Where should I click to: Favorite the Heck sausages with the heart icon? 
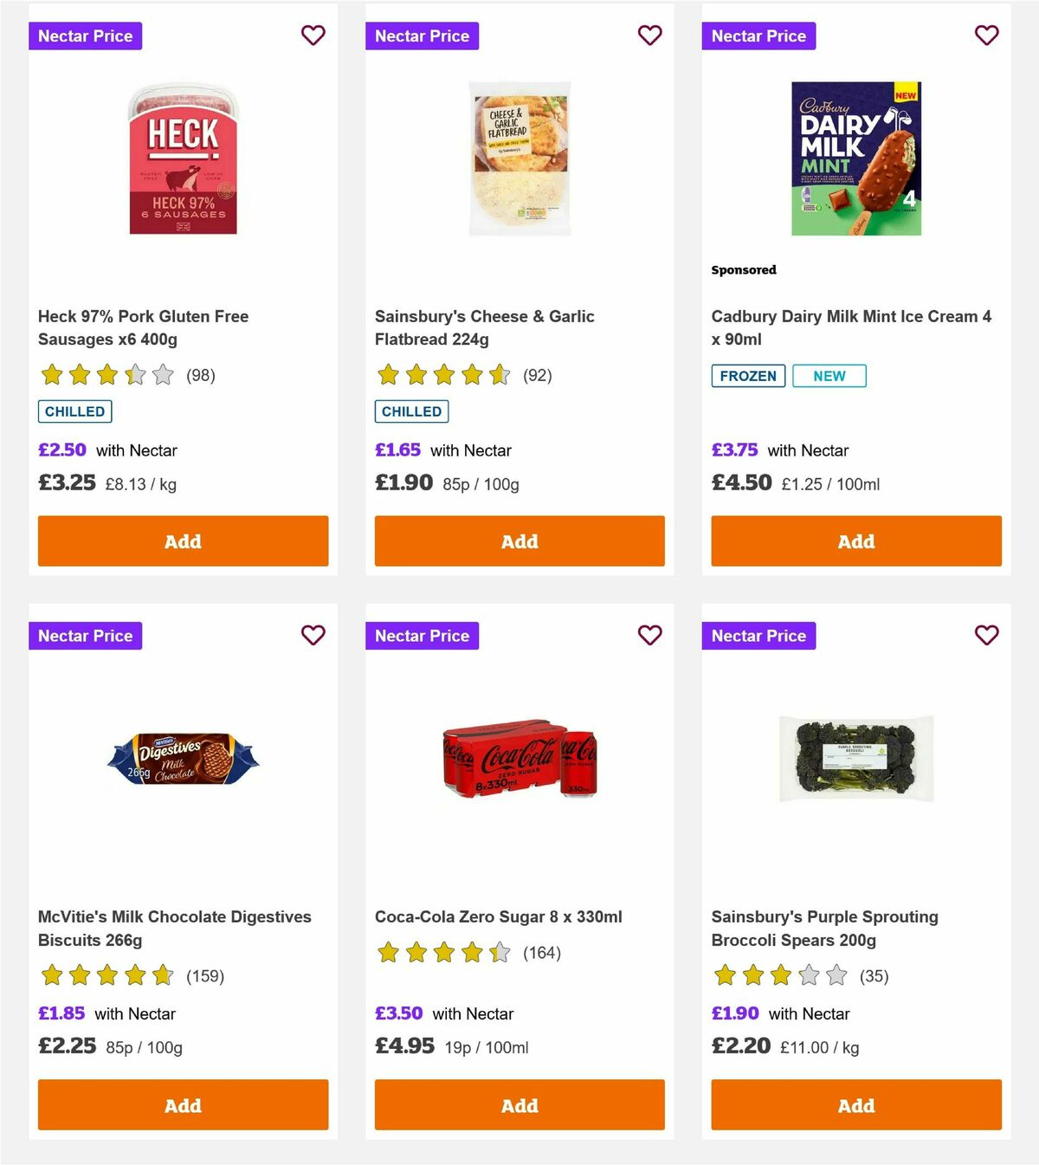[313, 36]
